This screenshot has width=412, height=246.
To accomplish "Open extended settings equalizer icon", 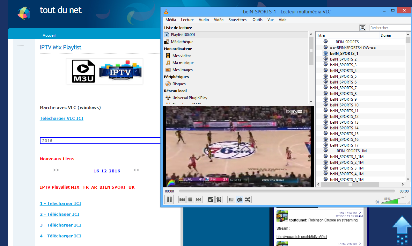I will 219,200.
